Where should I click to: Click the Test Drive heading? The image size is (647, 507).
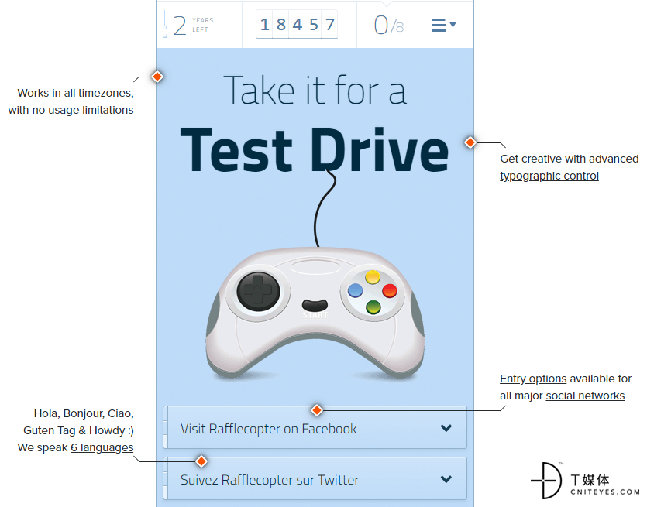click(x=315, y=150)
